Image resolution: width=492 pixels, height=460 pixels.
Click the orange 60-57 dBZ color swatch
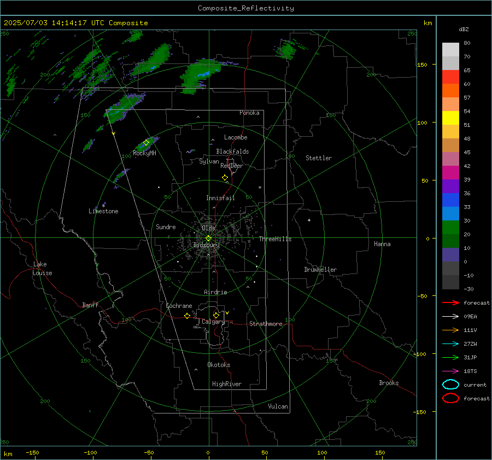[x=450, y=91]
